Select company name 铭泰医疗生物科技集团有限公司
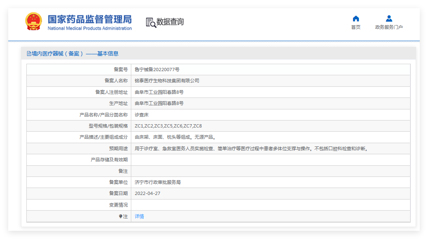Screen dimensions: 428x239 point(167,81)
